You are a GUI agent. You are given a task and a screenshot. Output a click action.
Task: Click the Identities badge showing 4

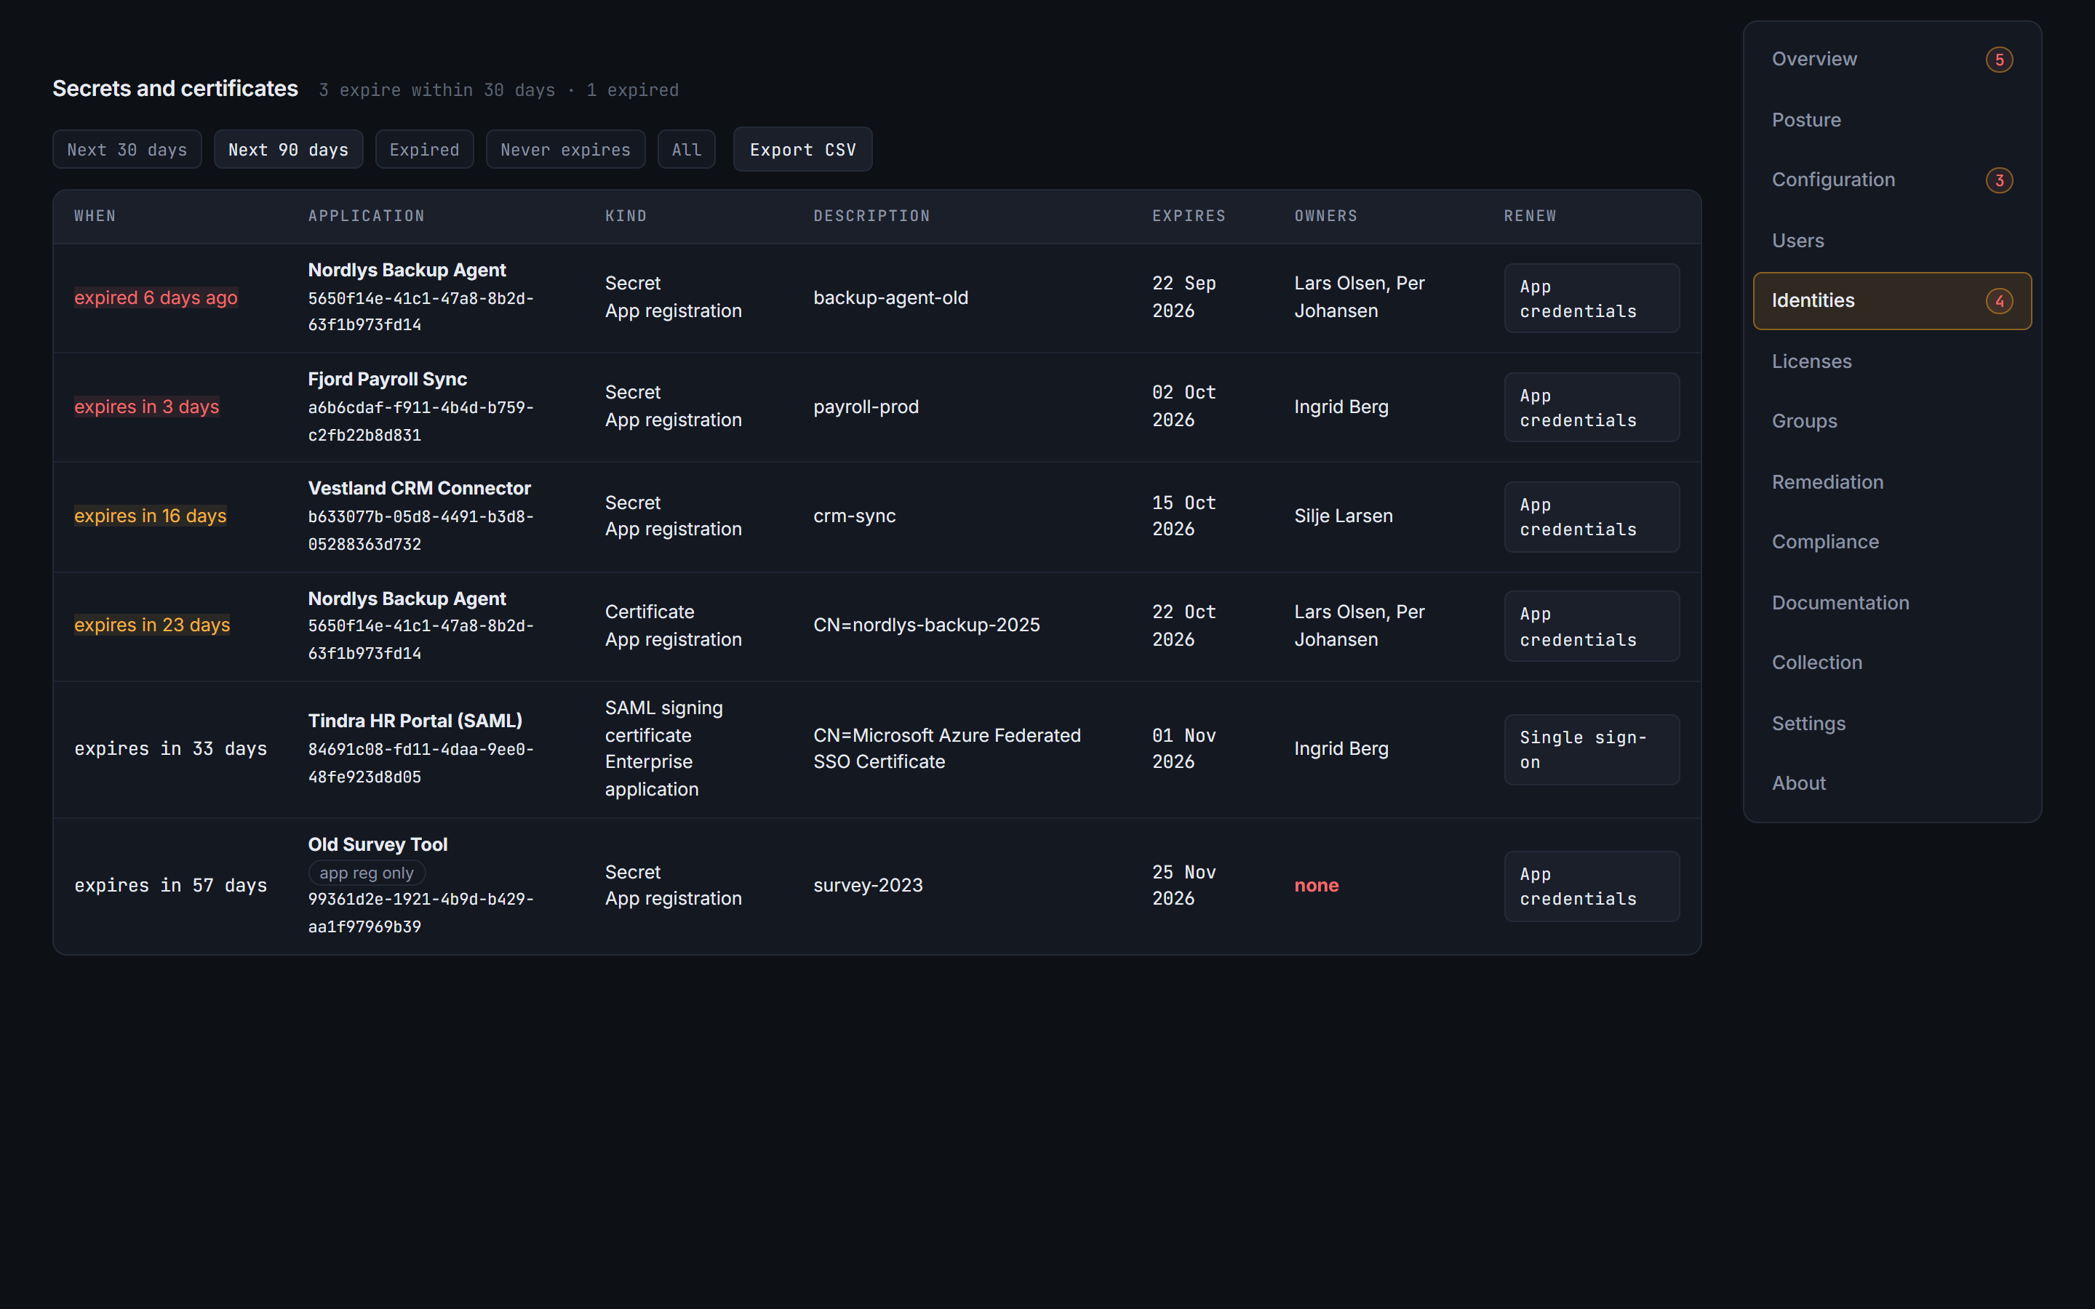point(1999,301)
